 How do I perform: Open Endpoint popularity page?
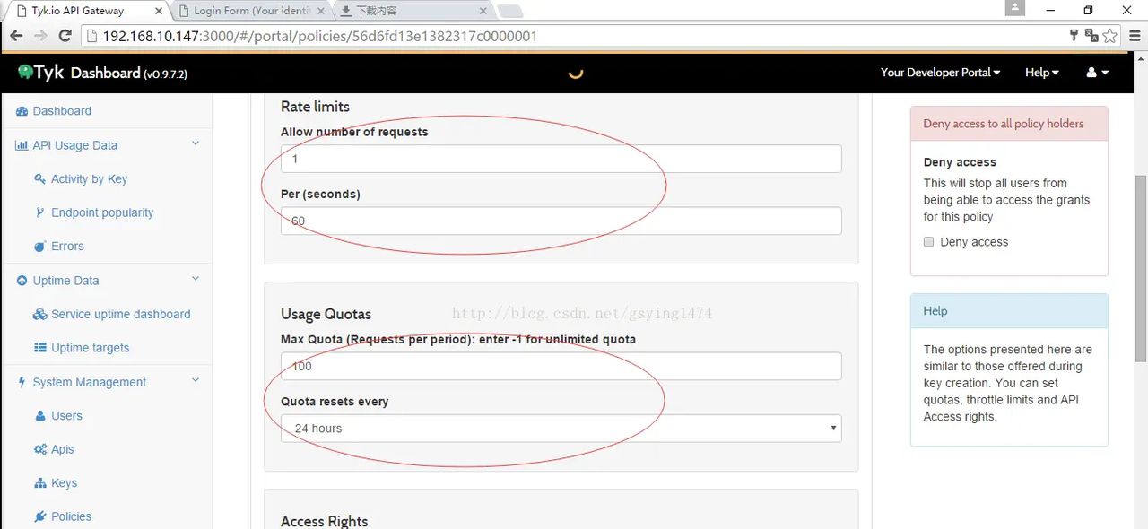tap(102, 212)
